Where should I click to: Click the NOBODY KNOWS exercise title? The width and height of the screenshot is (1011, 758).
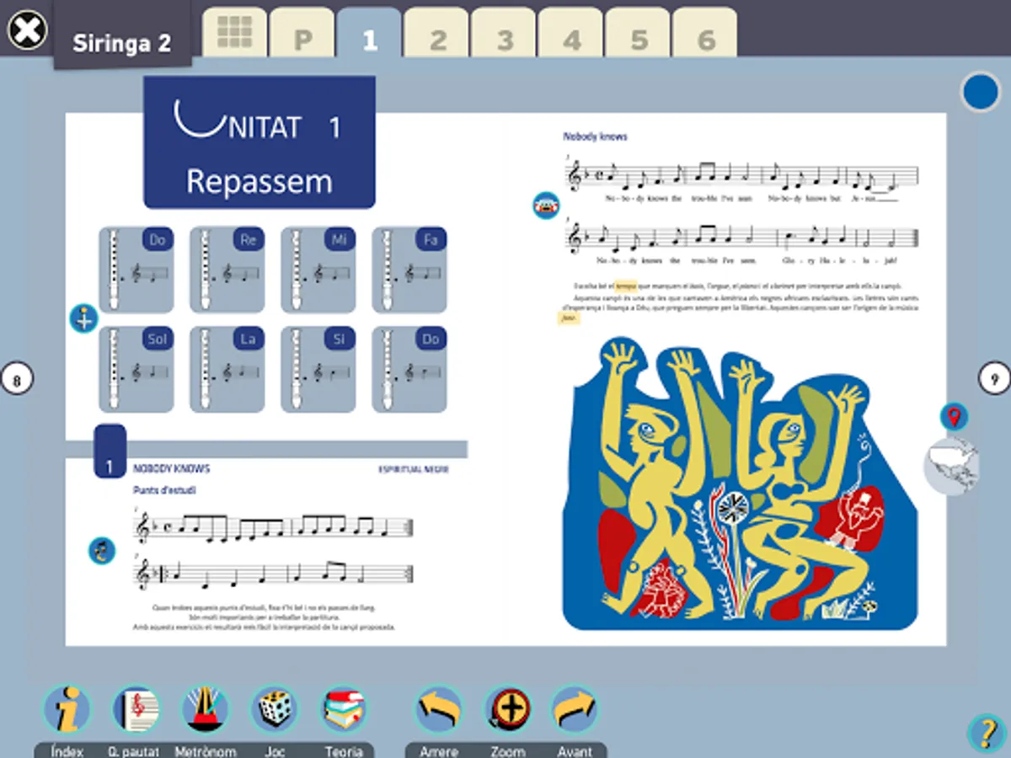pos(172,468)
